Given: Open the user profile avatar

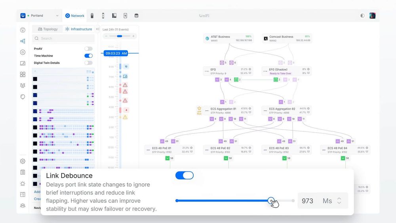Looking at the screenshot, I should click(372, 16).
